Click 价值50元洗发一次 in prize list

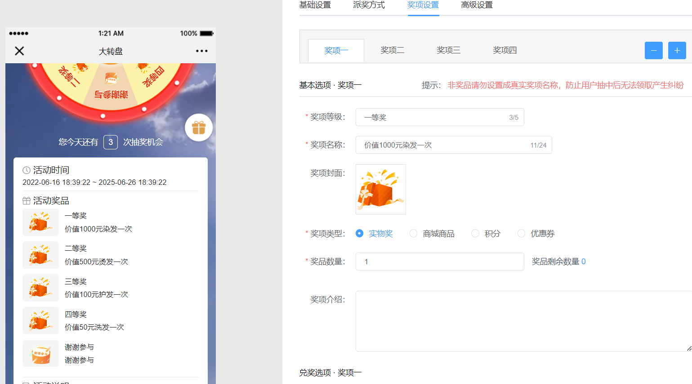(94, 327)
